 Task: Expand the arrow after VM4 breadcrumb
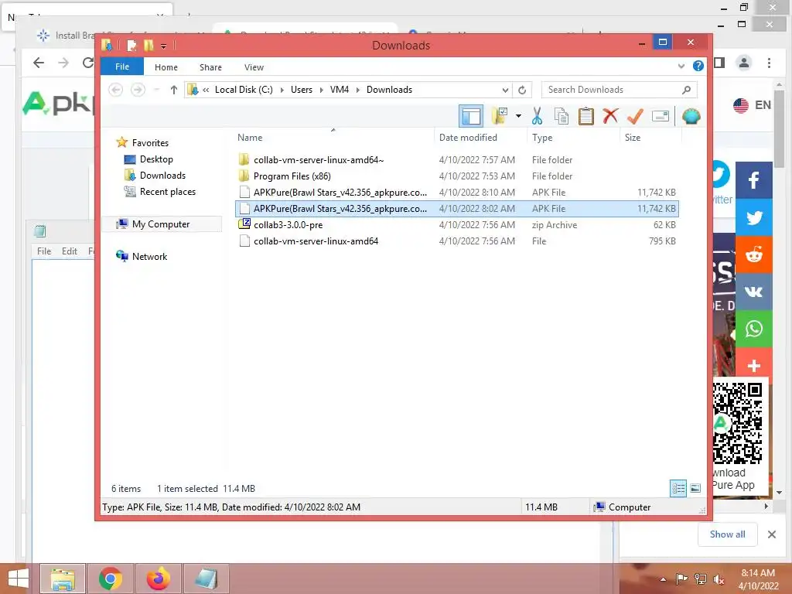(x=357, y=90)
